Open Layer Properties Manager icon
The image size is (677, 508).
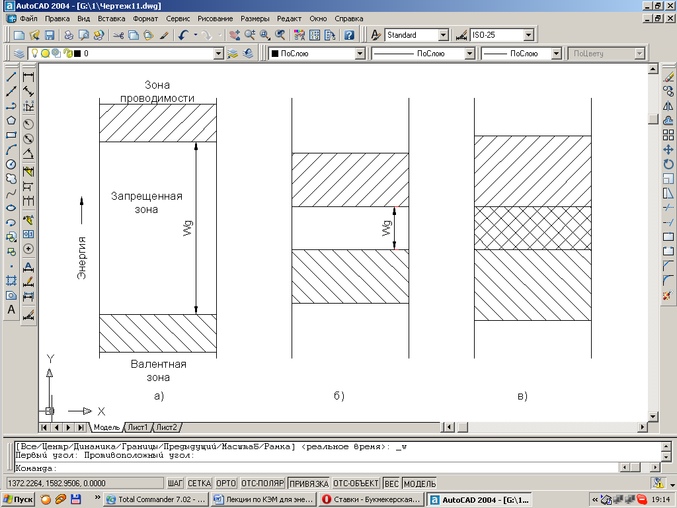click(x=19, y=54)
